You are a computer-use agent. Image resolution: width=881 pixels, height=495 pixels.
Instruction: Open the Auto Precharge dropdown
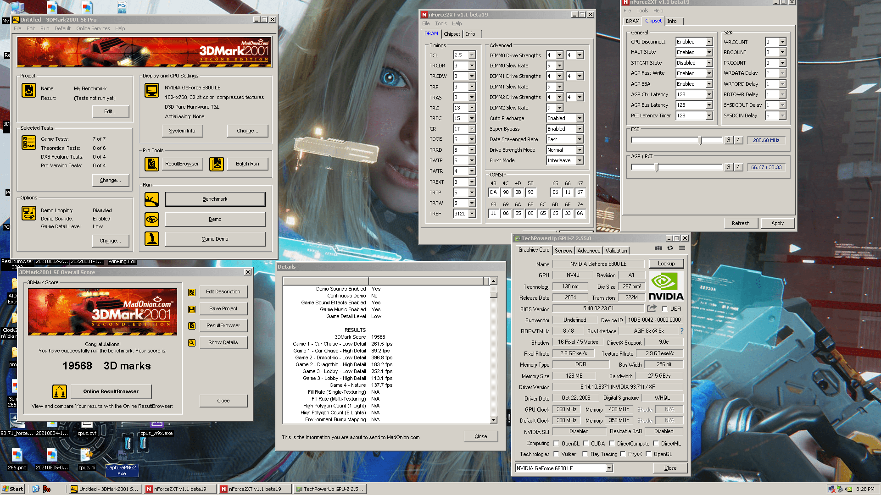coord(580,118)
